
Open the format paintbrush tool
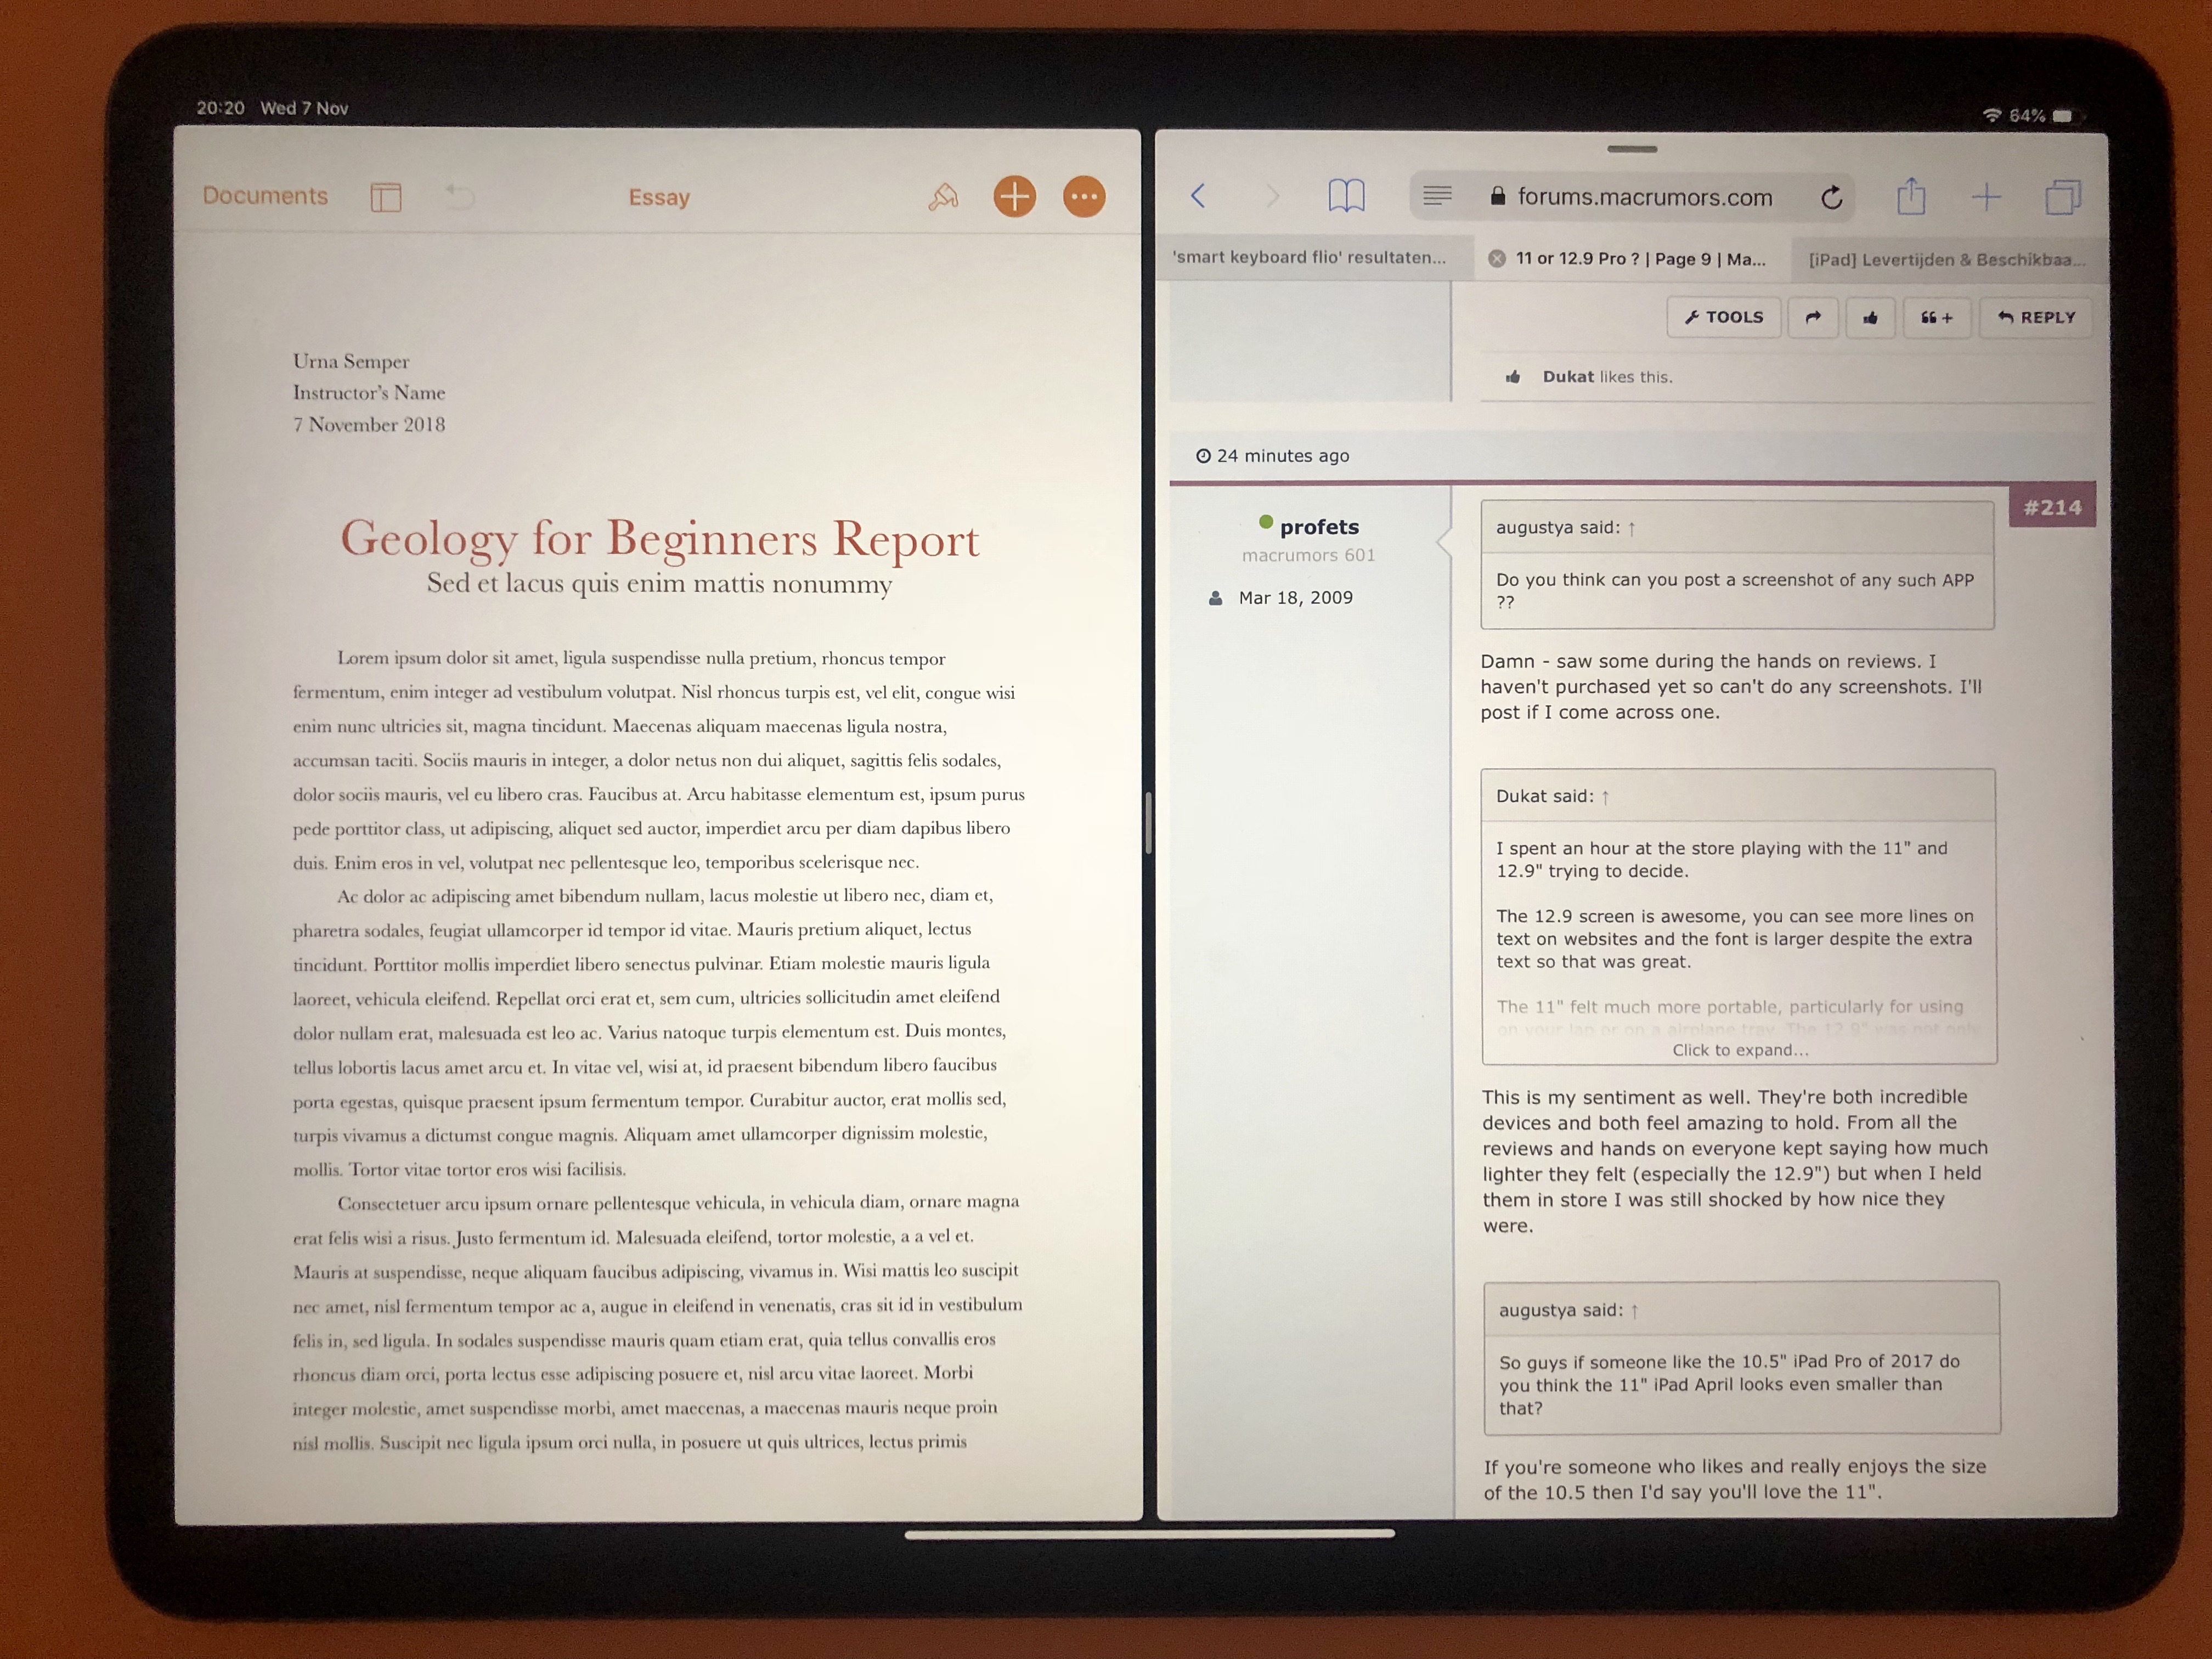[x=943, y=197]
